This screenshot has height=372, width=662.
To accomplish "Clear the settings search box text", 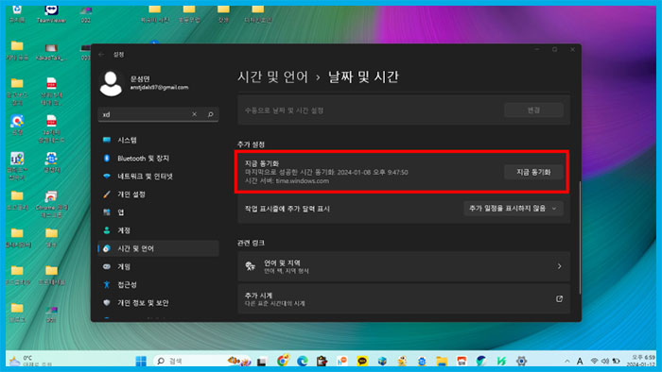I will [194, 114].
